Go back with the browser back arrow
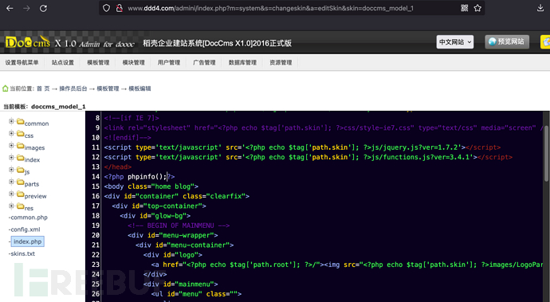550x302 pixels. (x=10, y=8)
